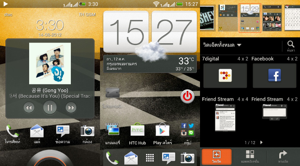
Task: Tap the red power button widget
Action: pyautogui.click(x=187, y=96)
